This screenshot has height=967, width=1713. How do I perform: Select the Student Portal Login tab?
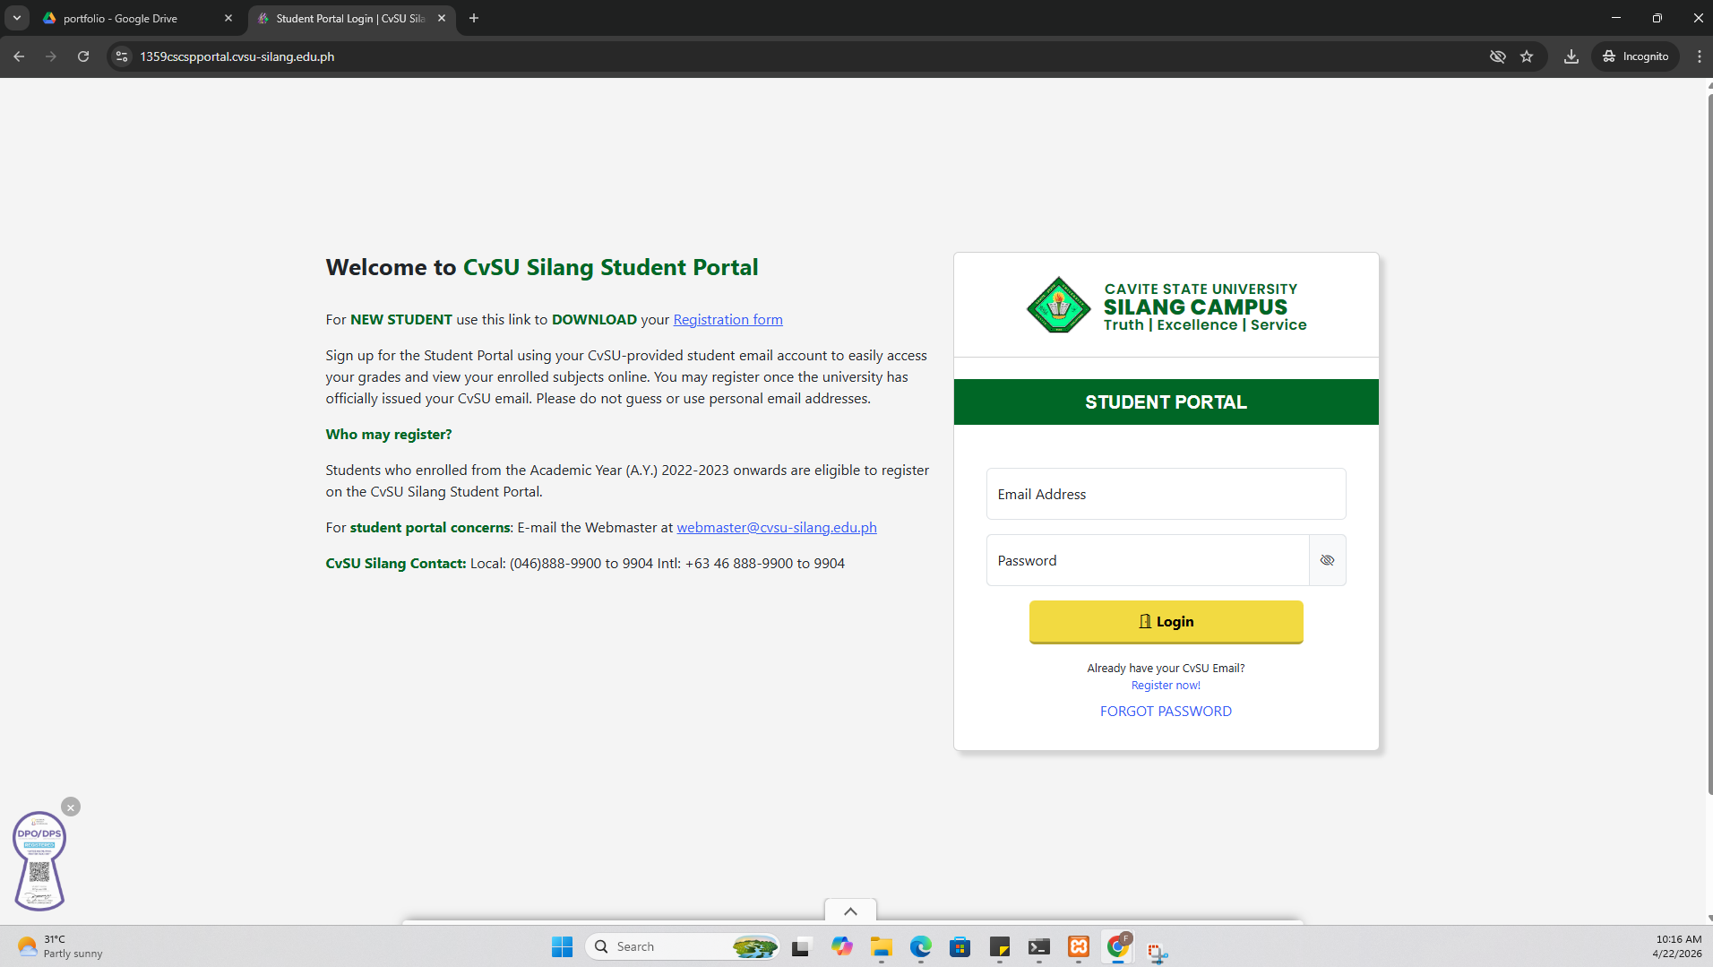coord(350,18)
